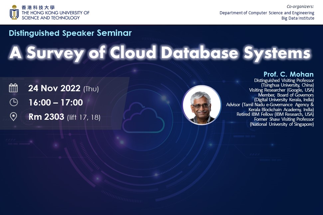Select the speaker name 'Prof. C. Mohan'

tap(288, 74)
